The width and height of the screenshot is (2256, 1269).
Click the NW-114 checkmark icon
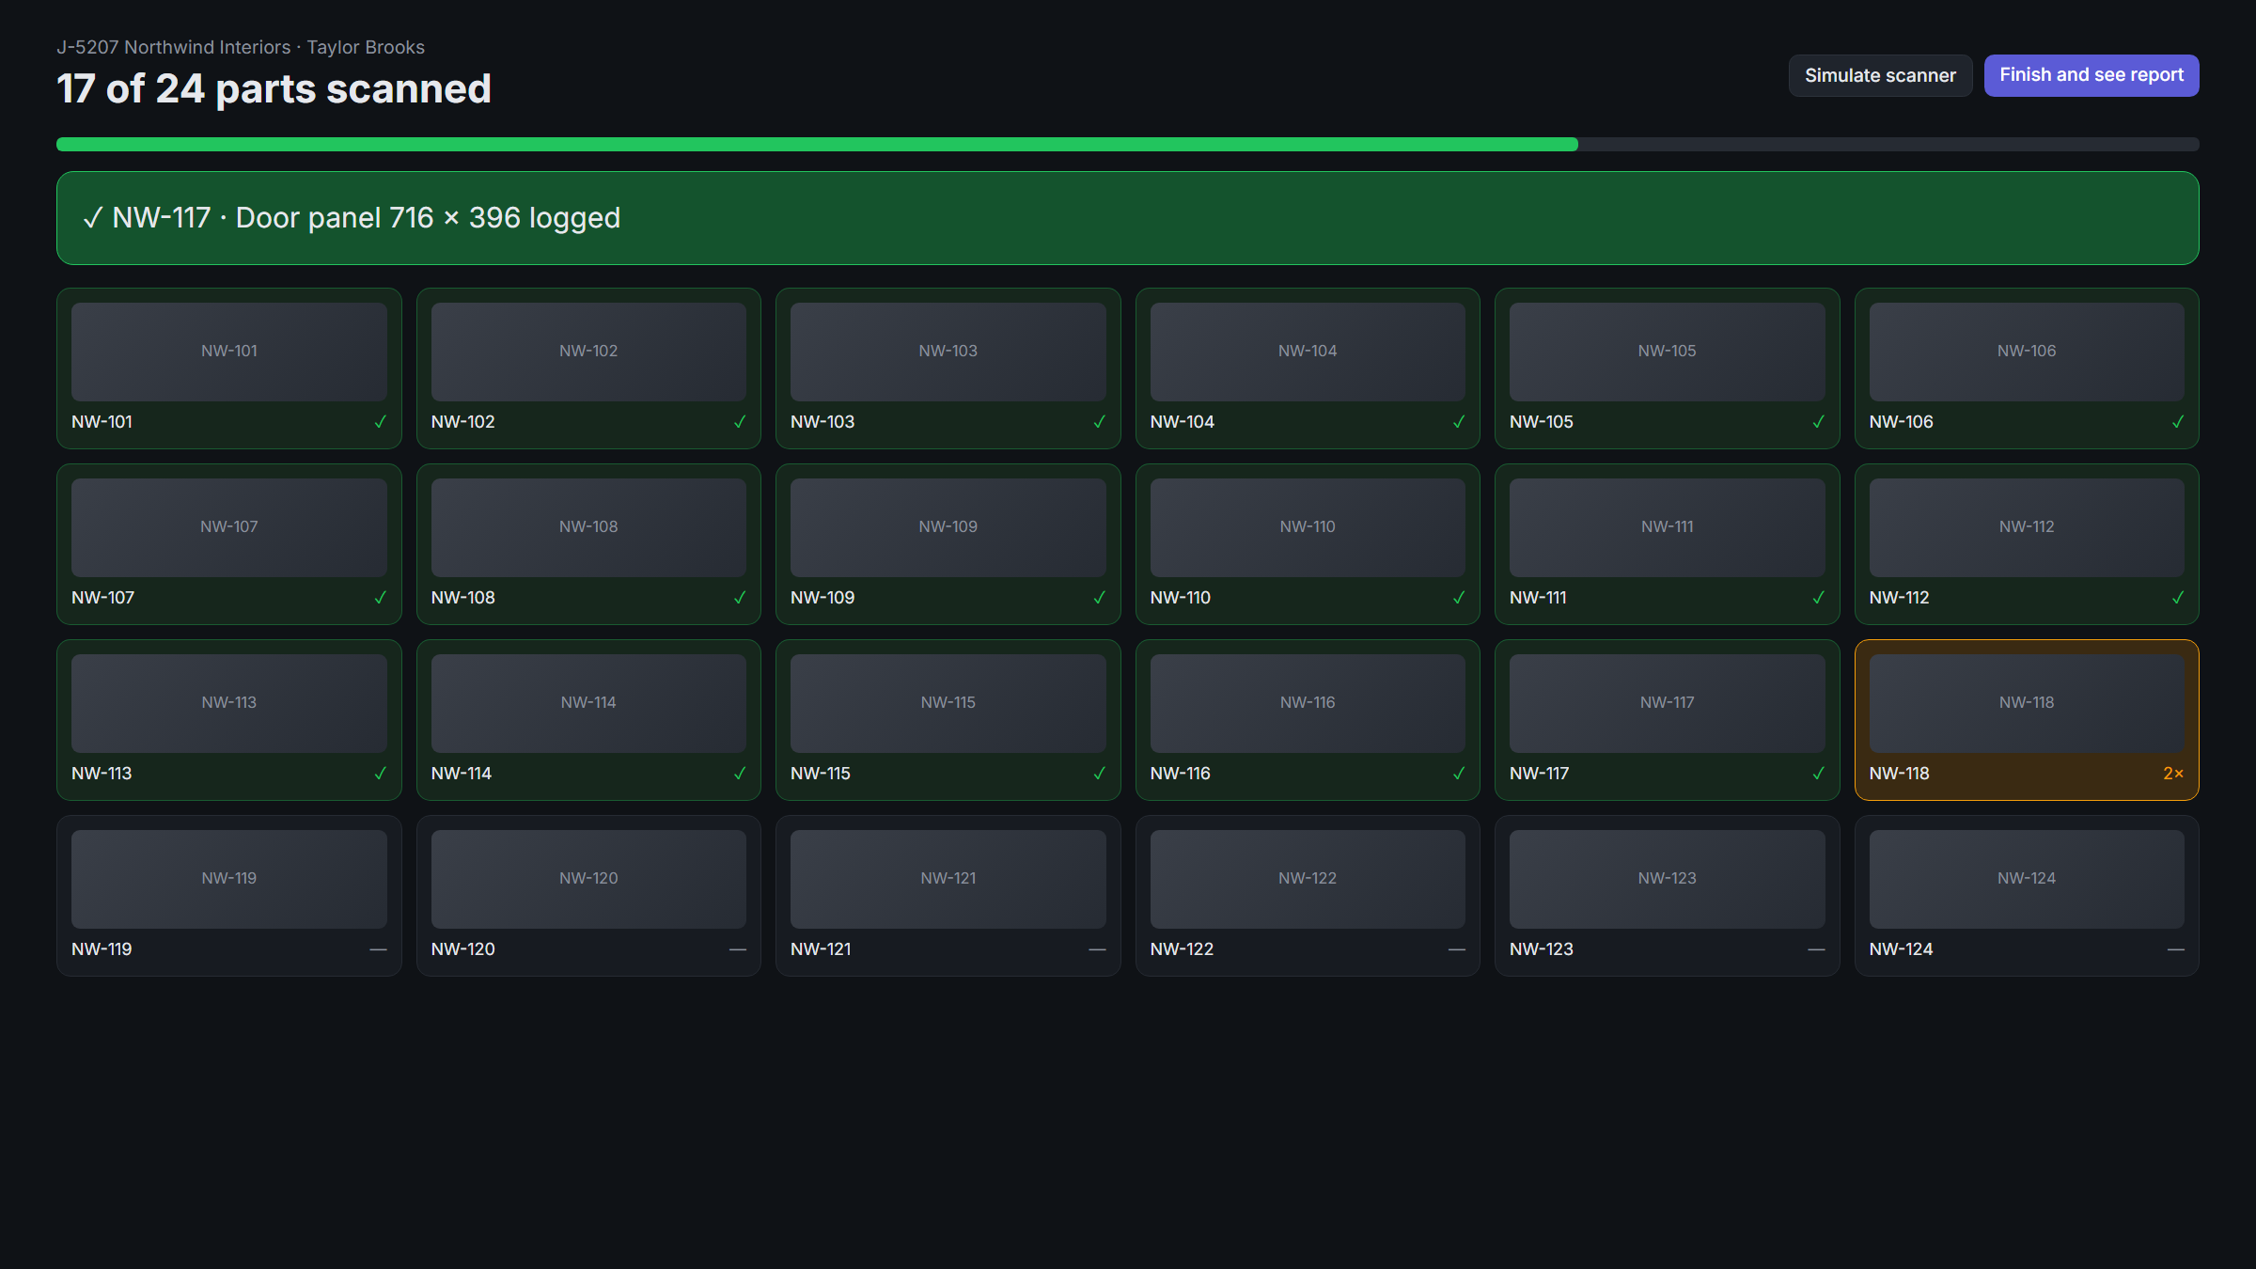(x=740, y=774)
